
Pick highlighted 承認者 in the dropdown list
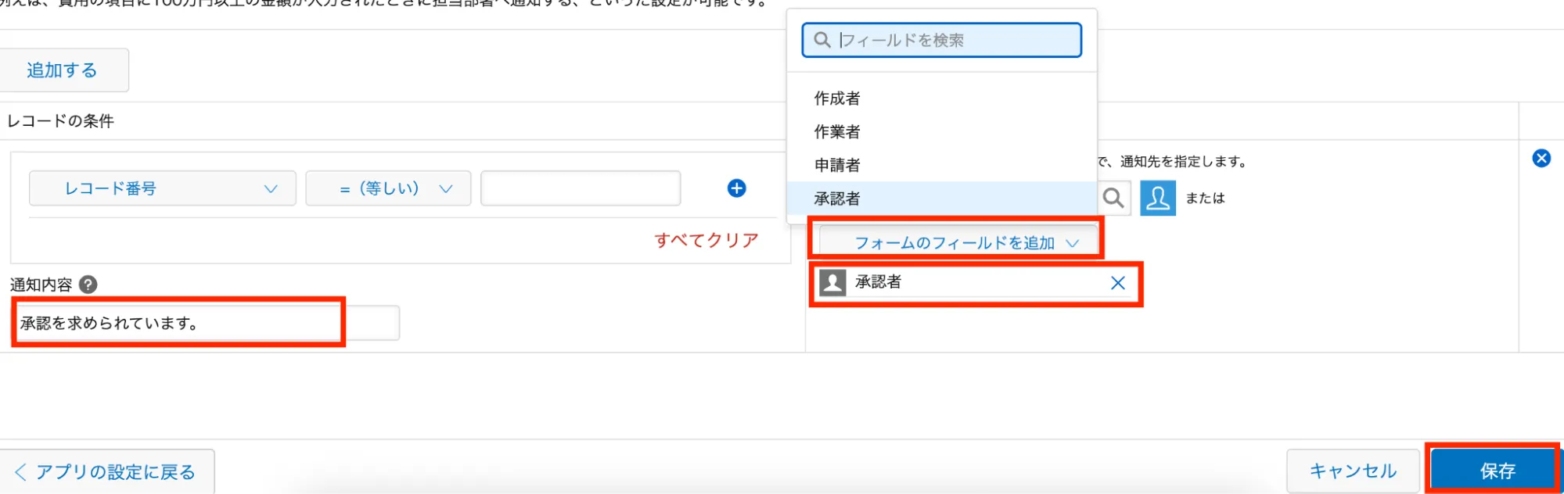tap(837, 199)
